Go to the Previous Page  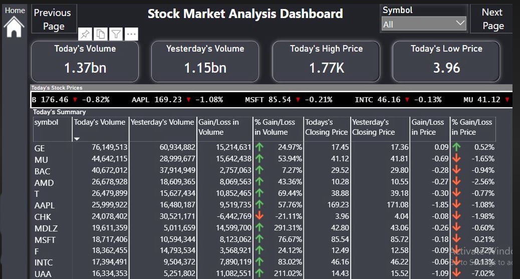(x=53, y=19)
